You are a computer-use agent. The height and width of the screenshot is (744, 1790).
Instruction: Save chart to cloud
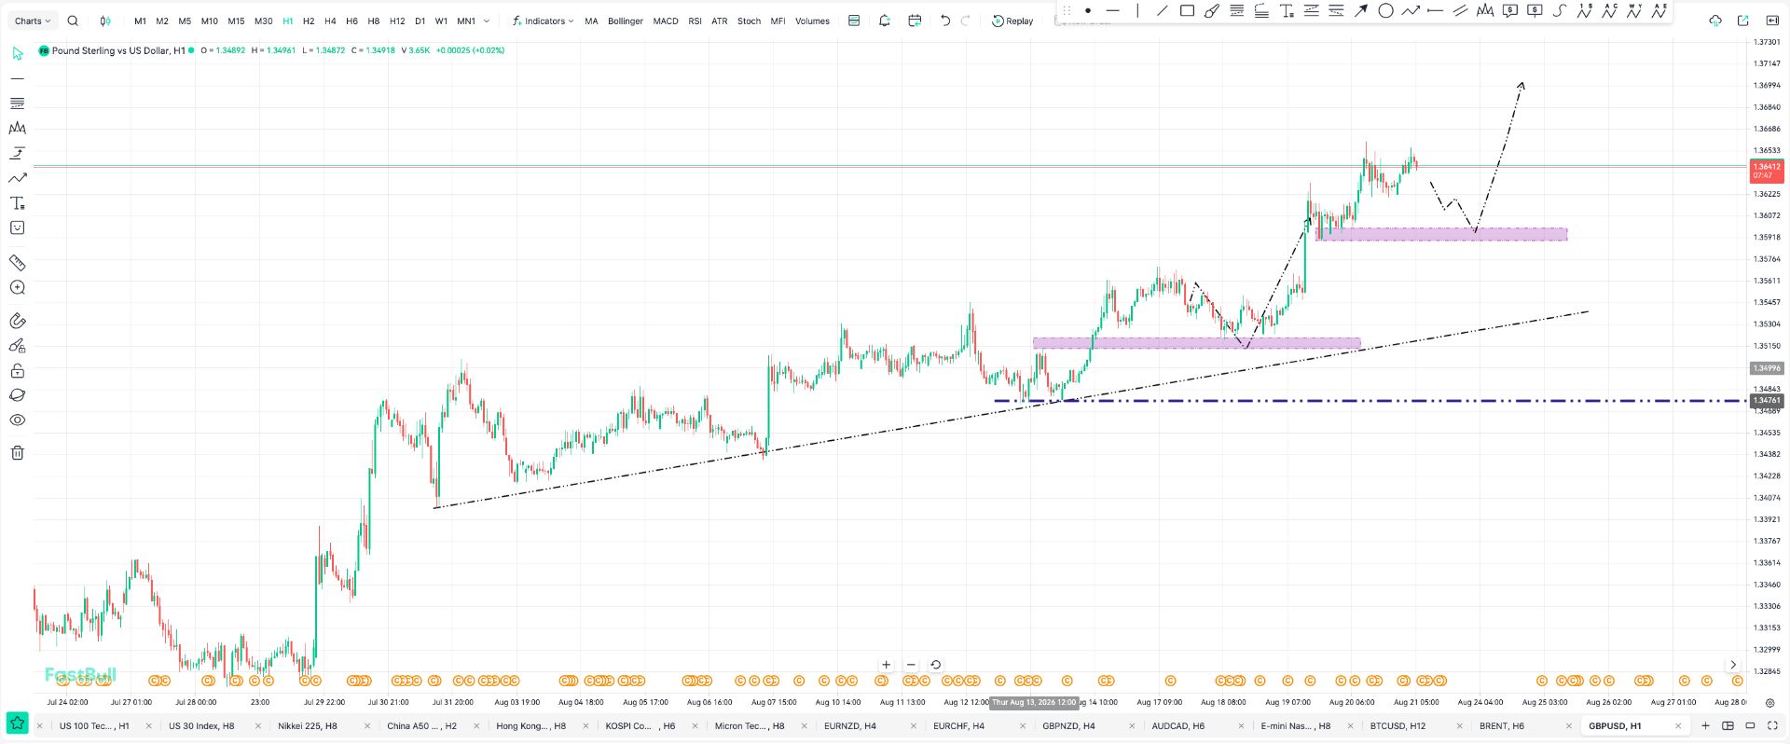tap(1715, 21)
